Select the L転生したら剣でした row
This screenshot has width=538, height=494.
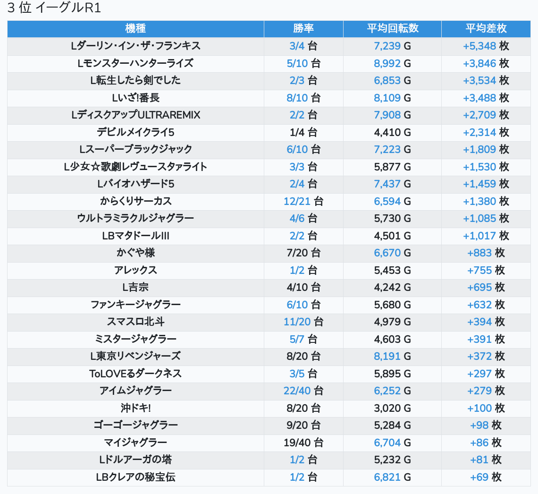135,81
